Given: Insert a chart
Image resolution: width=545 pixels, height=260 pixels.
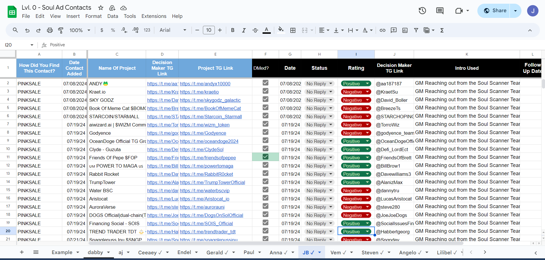Looking at the screenshot, I should coord(405,30).
